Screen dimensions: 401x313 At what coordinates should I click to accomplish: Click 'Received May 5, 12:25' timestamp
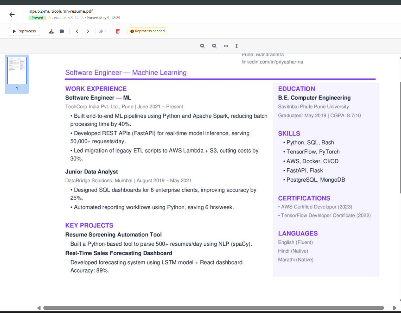click(66, 18)
